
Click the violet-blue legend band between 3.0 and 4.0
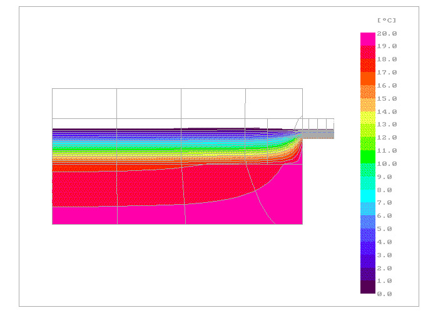pyautogui.click(x=368, y=248)
